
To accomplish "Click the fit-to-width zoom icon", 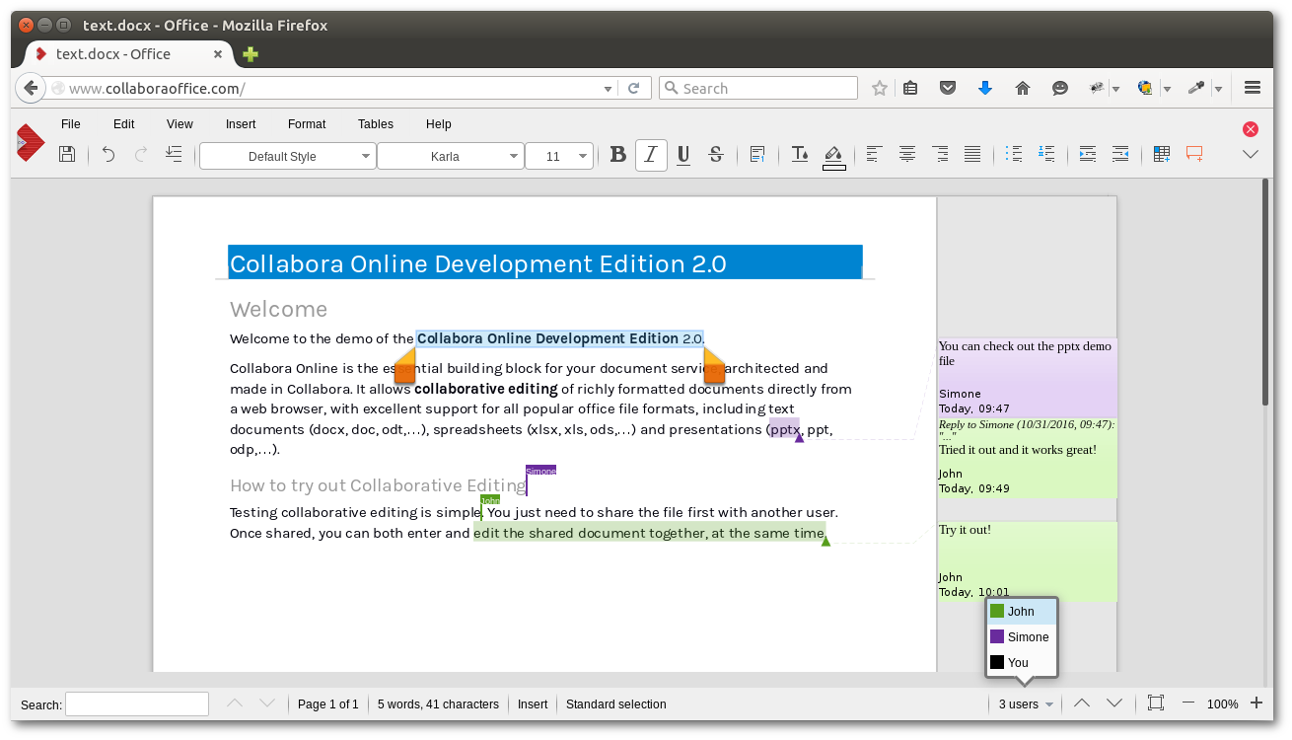I will [1156, 703].
